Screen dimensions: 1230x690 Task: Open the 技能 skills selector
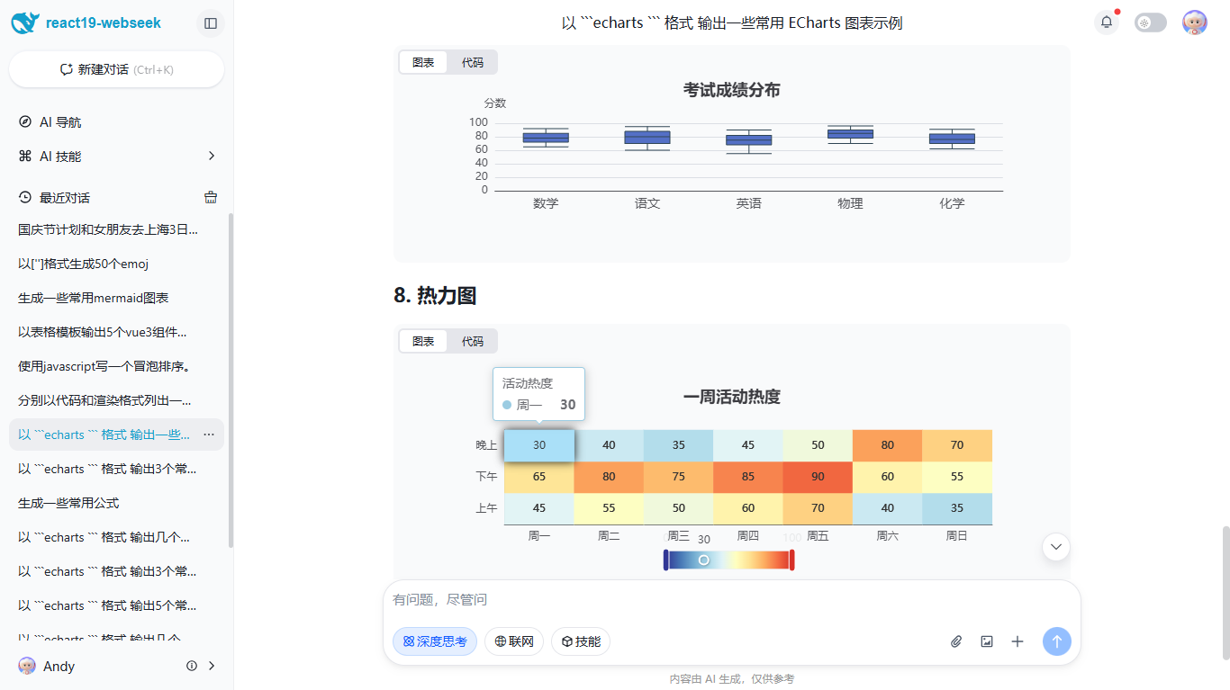[x=581, y=641]
